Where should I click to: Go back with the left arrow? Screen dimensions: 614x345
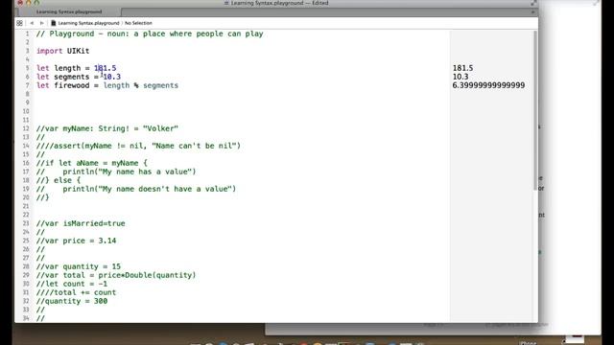[x=32, y=23]
